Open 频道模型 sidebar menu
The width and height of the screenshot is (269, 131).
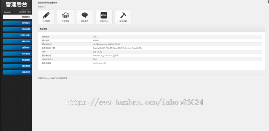(x=18, y=60)
